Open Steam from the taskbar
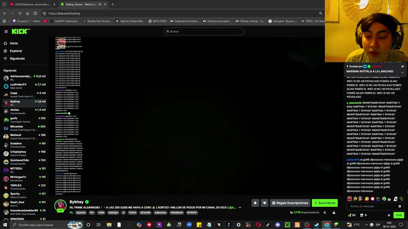The height and width of the screenshot is (229, 408). coord(317,225)
